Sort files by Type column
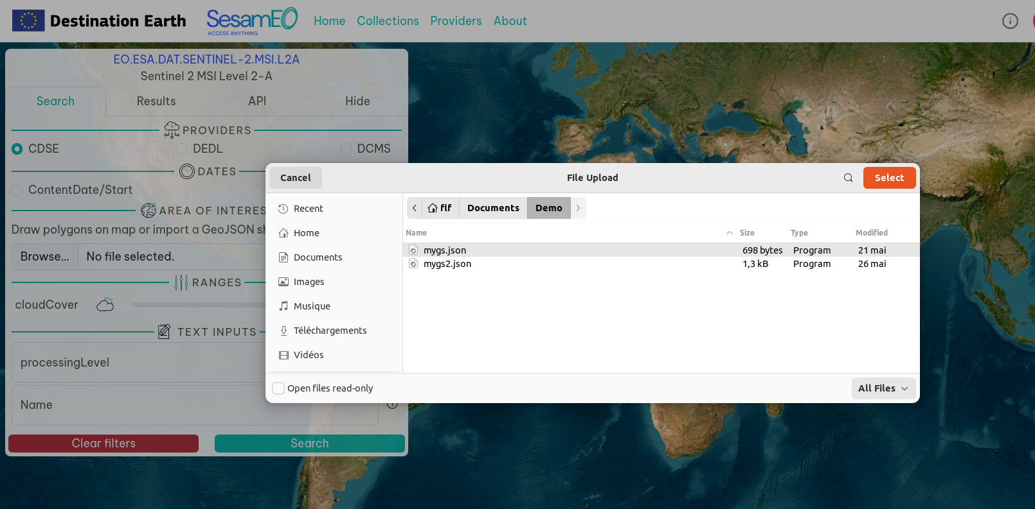The image size is (1035, 509). pyautogui.click(x=799, y=233)
